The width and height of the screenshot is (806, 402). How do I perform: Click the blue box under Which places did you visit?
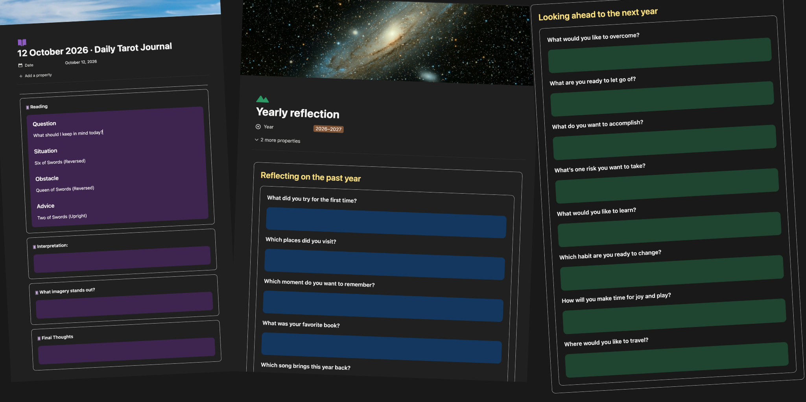384,264
